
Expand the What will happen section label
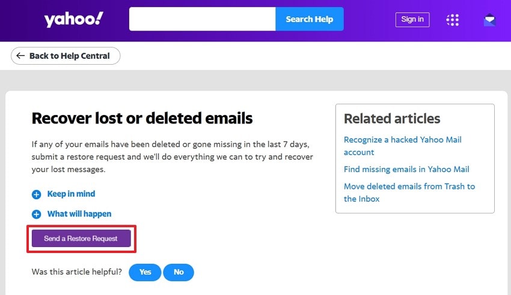point(79,213)
